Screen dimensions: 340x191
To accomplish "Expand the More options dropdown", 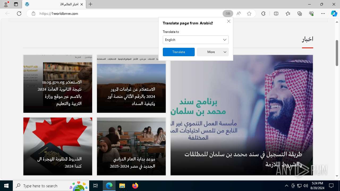I will [212, 52].
